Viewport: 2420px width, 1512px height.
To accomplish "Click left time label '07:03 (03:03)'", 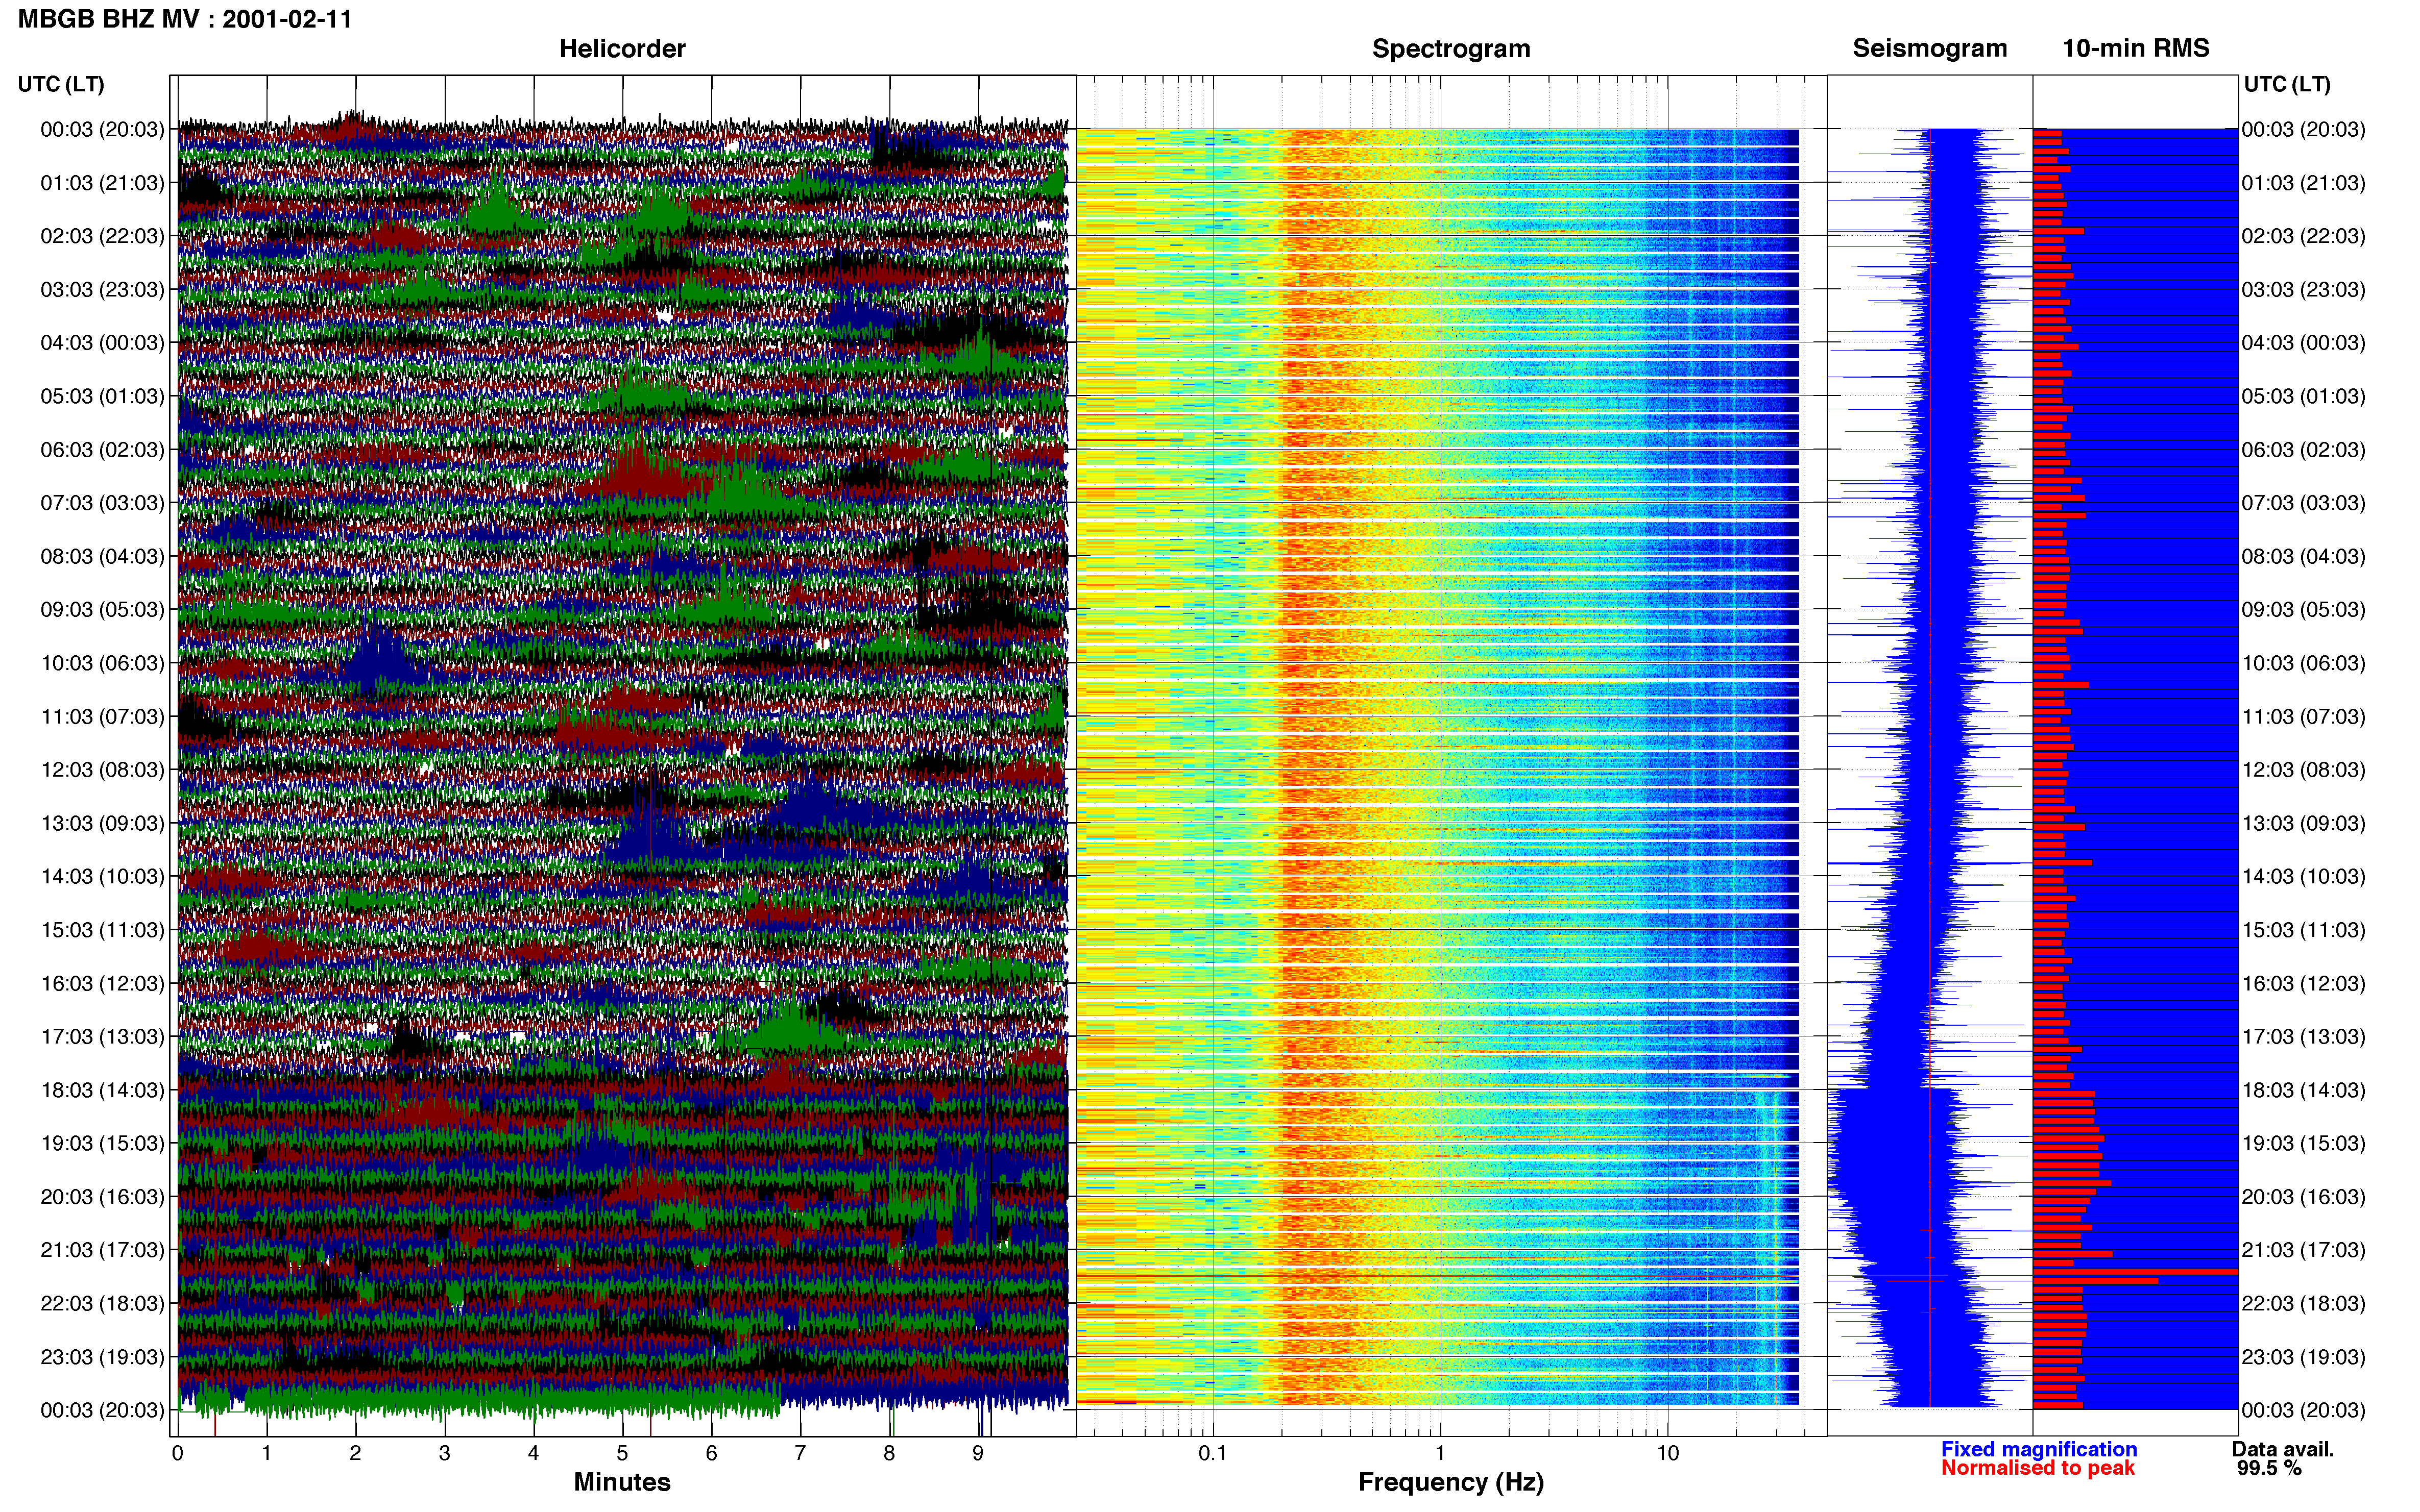I will (102, 503).
